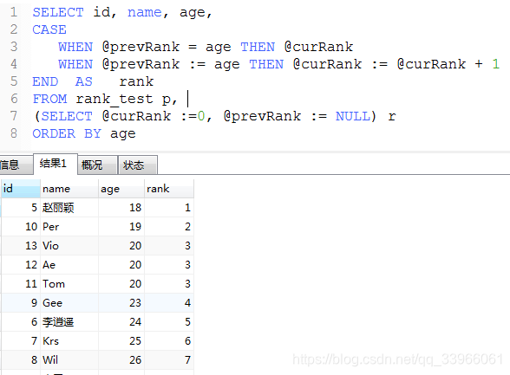Click line number 4 in editor gutter
This screenshot has height=375, width=510.
tap(14, 64)
